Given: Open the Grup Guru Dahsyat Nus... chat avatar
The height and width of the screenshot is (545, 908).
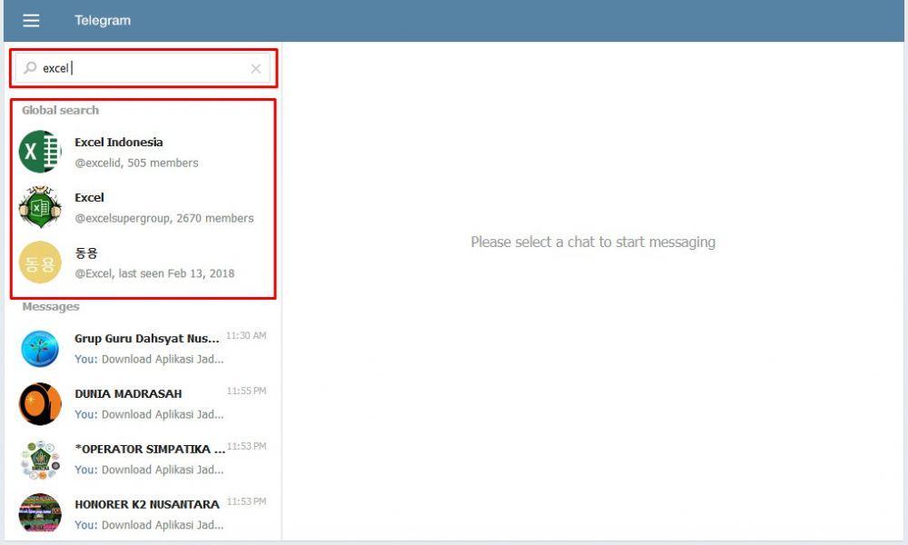Looking at the screenshot, I should coord(40,349).
